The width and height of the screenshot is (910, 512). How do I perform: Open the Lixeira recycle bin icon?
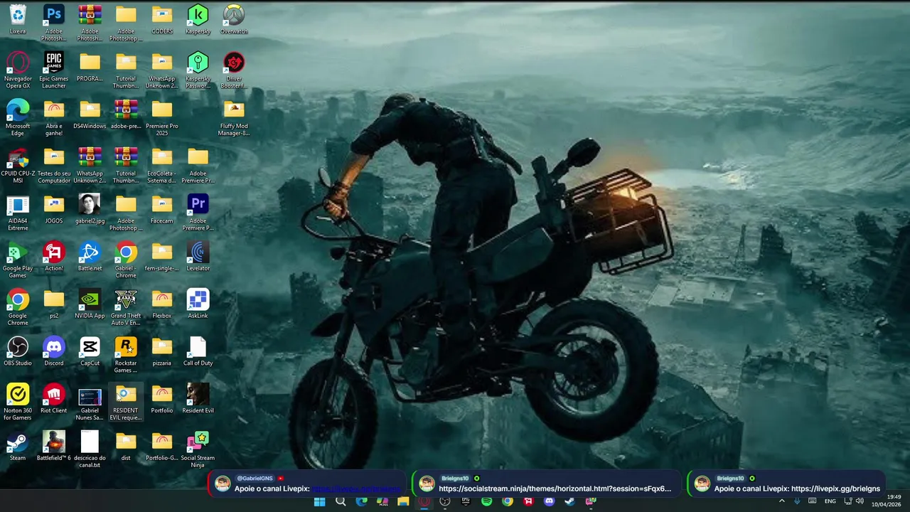tap(18, 19)
